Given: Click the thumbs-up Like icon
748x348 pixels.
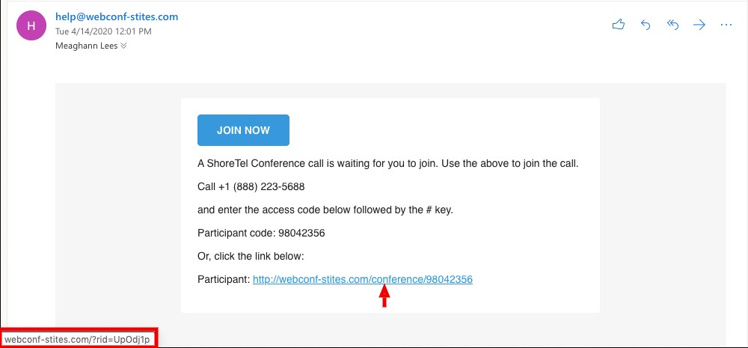Looking at the screenshot, I should click(618, 25).
